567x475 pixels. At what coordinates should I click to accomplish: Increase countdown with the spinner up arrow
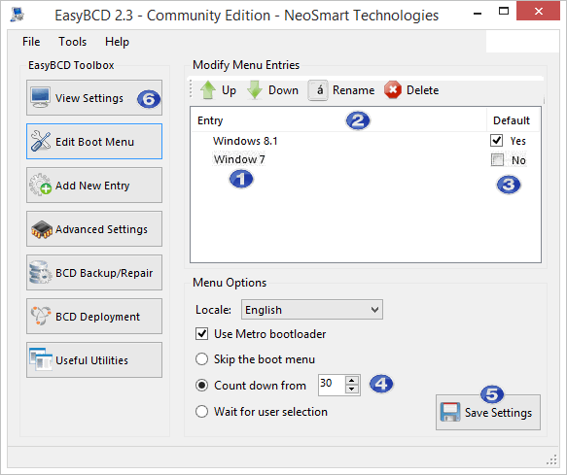[352, 381]
